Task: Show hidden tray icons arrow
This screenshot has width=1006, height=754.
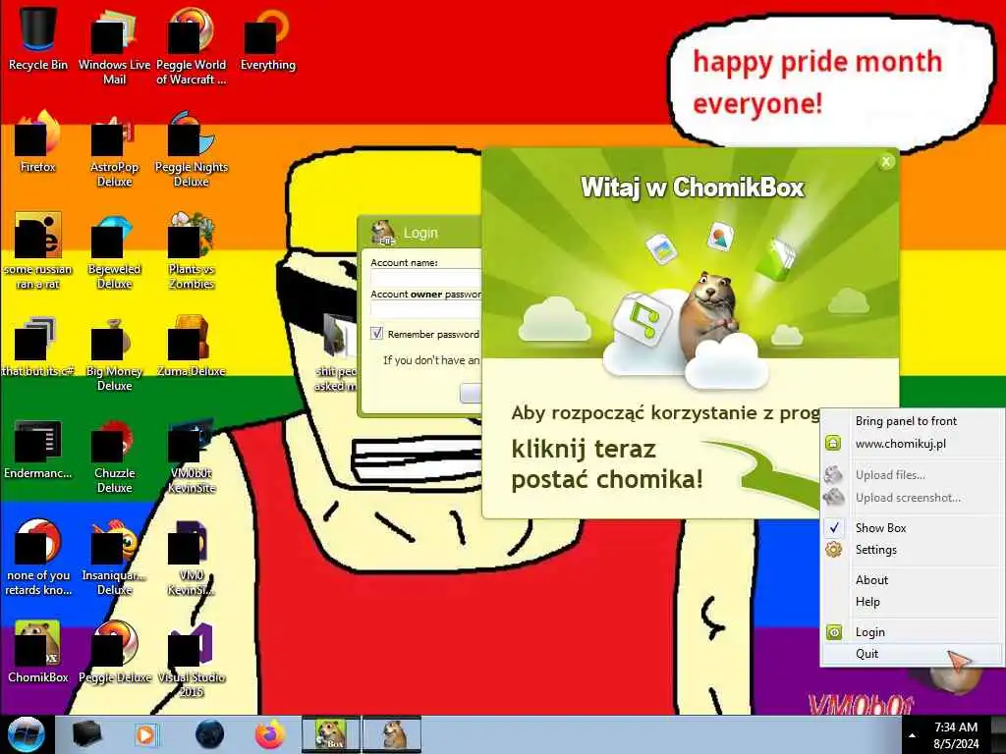Action: pos(912,735)
